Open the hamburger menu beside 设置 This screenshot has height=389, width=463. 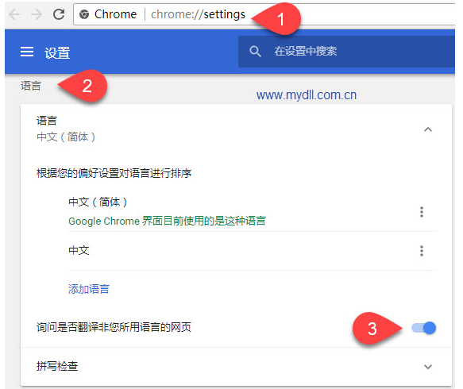[27, 52]
